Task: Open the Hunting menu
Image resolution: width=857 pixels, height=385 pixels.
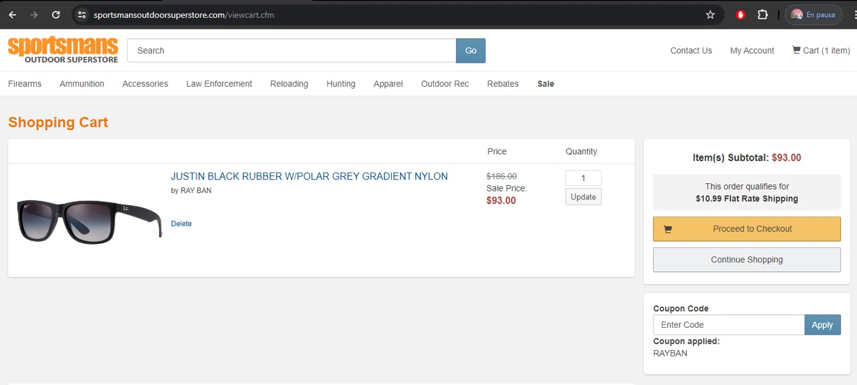Action: [341, 83]
